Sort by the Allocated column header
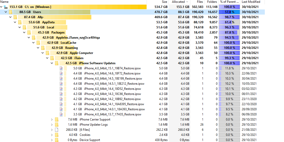Viewport: 284px width, 142px height. coord(179,2)
